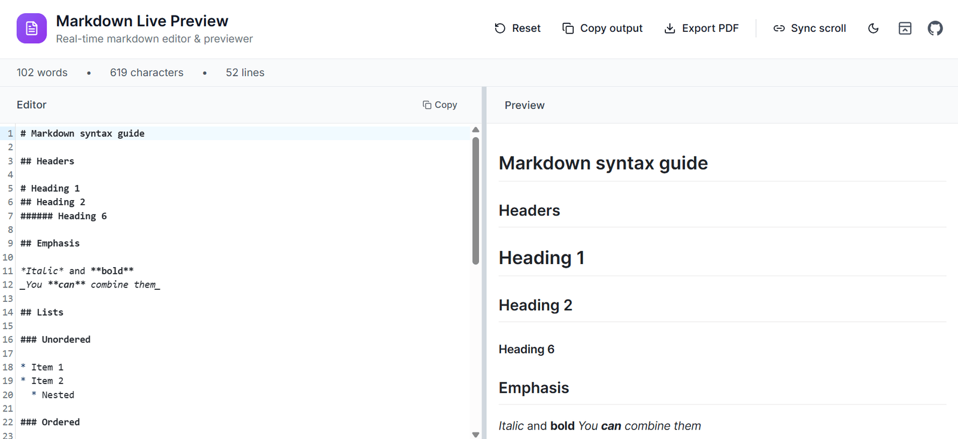Click editor line '* Item 2'

point(42,381)
